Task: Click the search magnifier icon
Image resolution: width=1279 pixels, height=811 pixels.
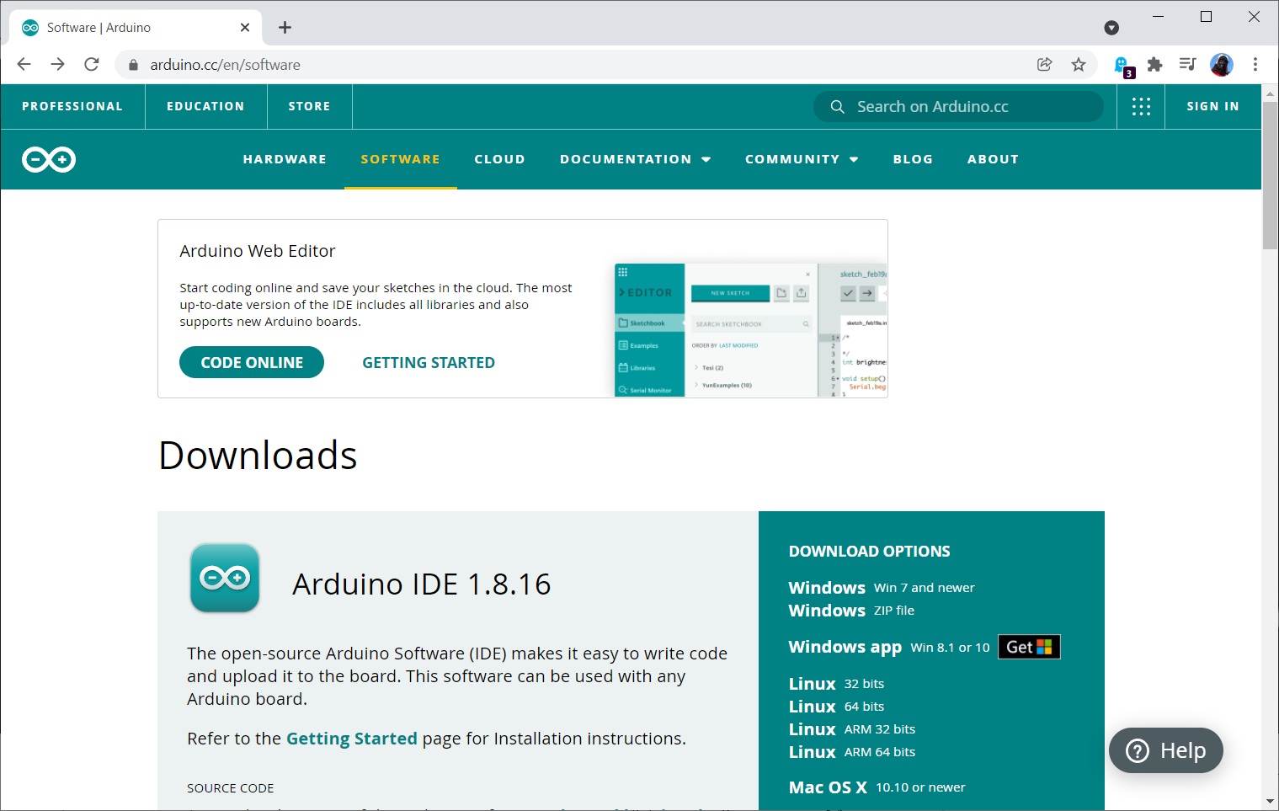Action: pyautogui.click(x=837, y=107)
